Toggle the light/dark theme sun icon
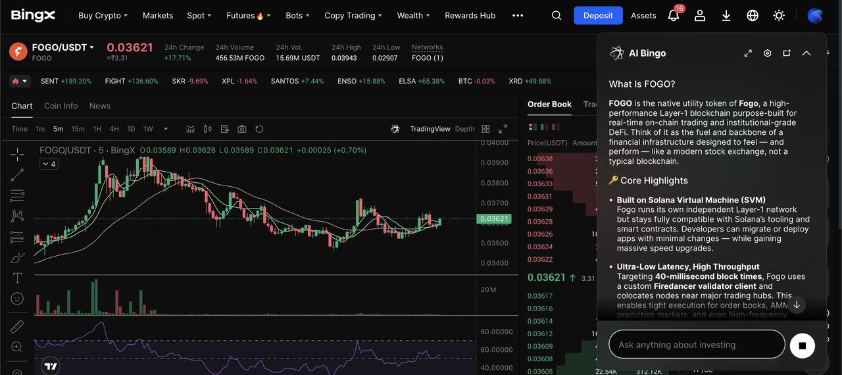 click(779, 15)
